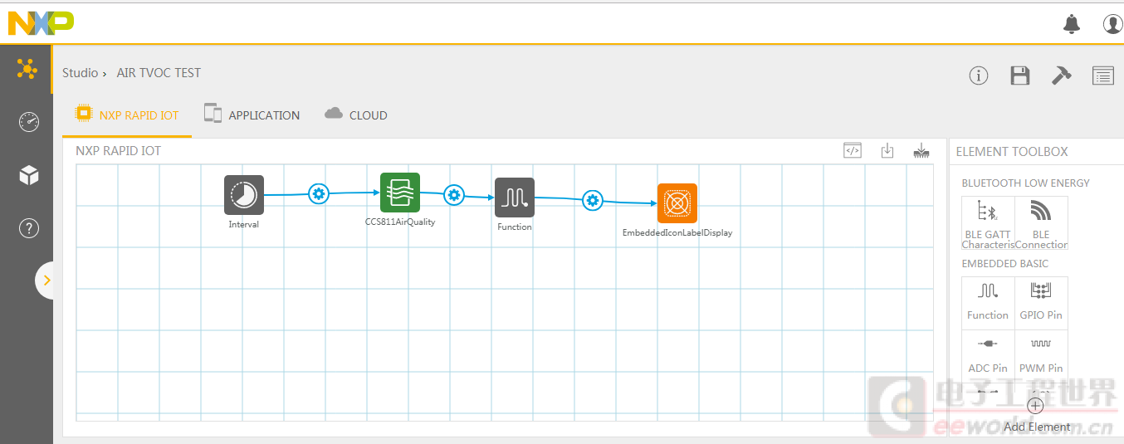
Task: Open the log list icon in the top right
Action: (x=1103, y=76)
